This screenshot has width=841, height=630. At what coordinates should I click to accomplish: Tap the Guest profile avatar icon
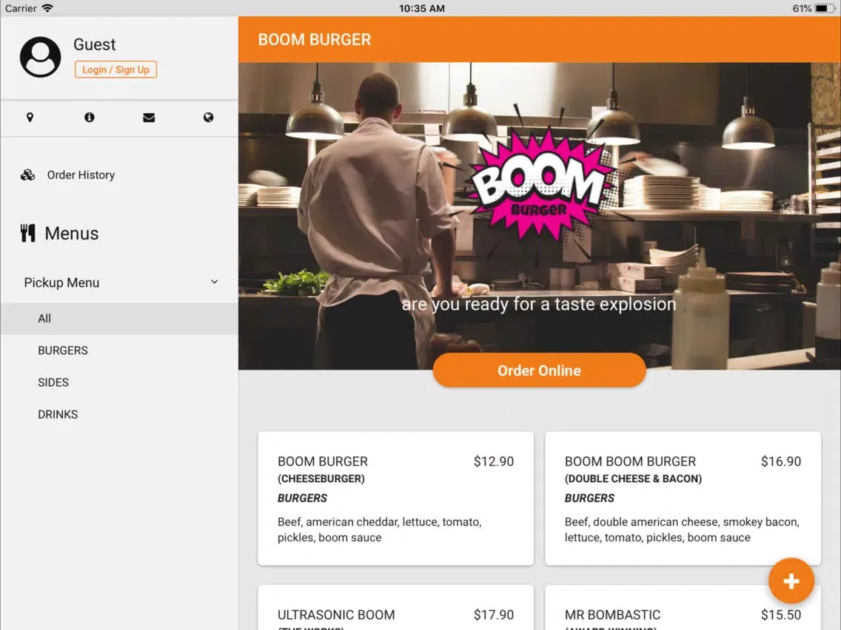(40, 57)
